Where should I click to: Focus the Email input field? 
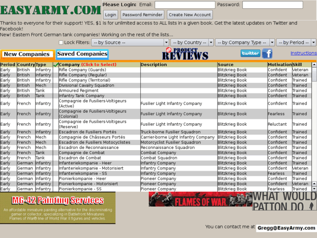click(185, 5)
